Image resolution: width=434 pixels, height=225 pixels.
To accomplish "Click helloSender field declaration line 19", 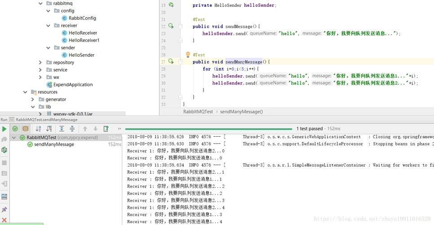I will pos(235,5).
